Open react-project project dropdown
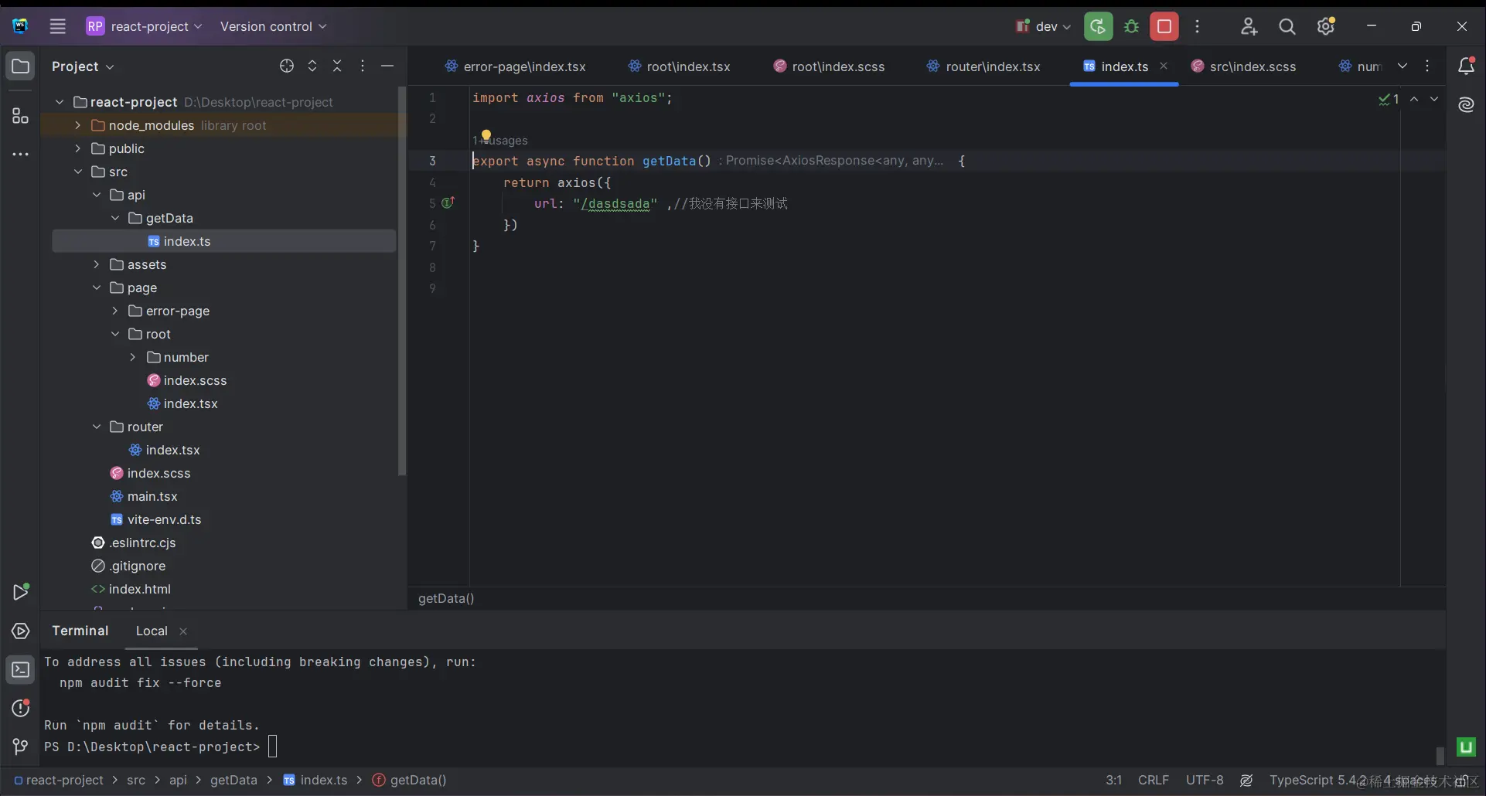Viewport: 1486px width, 796px height. tap(144, 26)
